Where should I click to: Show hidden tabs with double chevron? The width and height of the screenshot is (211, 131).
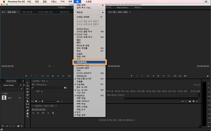click(23, 81)
